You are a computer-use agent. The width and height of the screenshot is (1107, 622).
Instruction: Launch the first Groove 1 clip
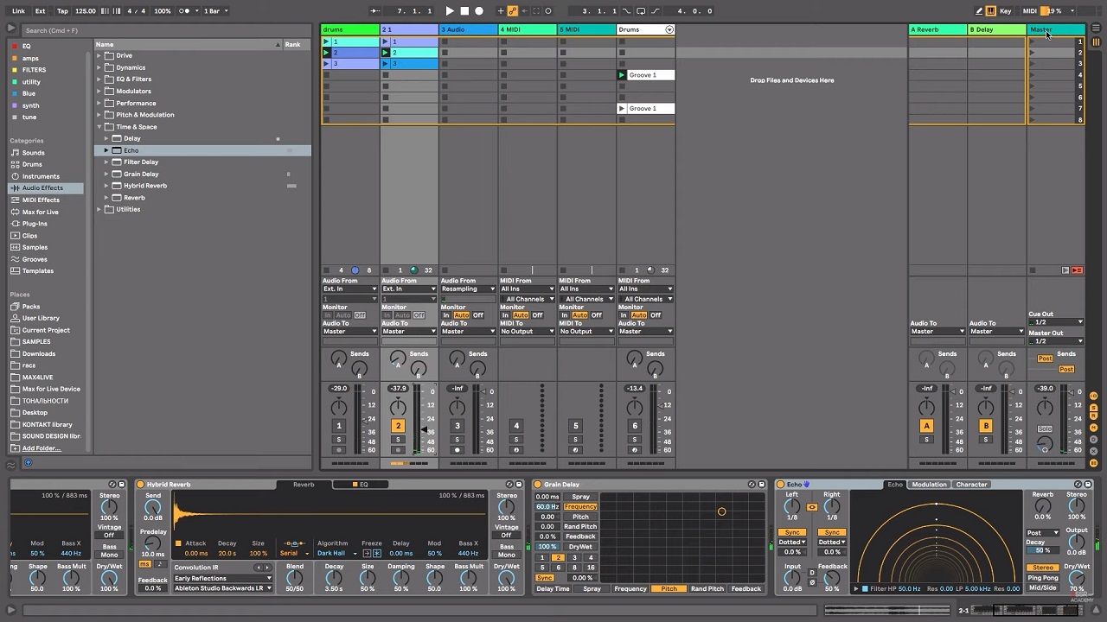tap(622, 75)
